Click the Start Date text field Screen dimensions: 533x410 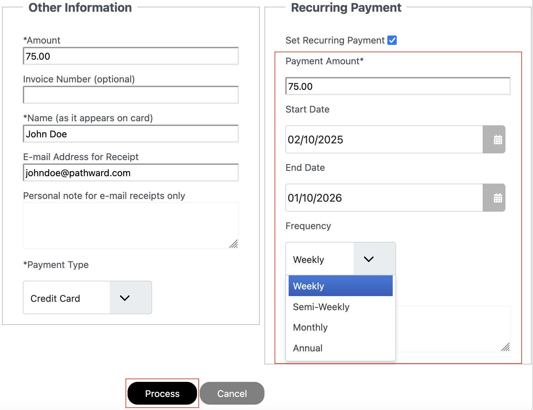coord(384,140)
